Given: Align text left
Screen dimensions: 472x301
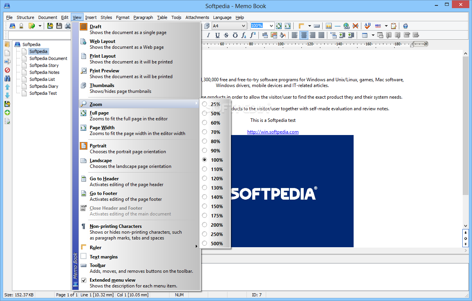Looking at the screenshot, I should click(x=295, y=35).
